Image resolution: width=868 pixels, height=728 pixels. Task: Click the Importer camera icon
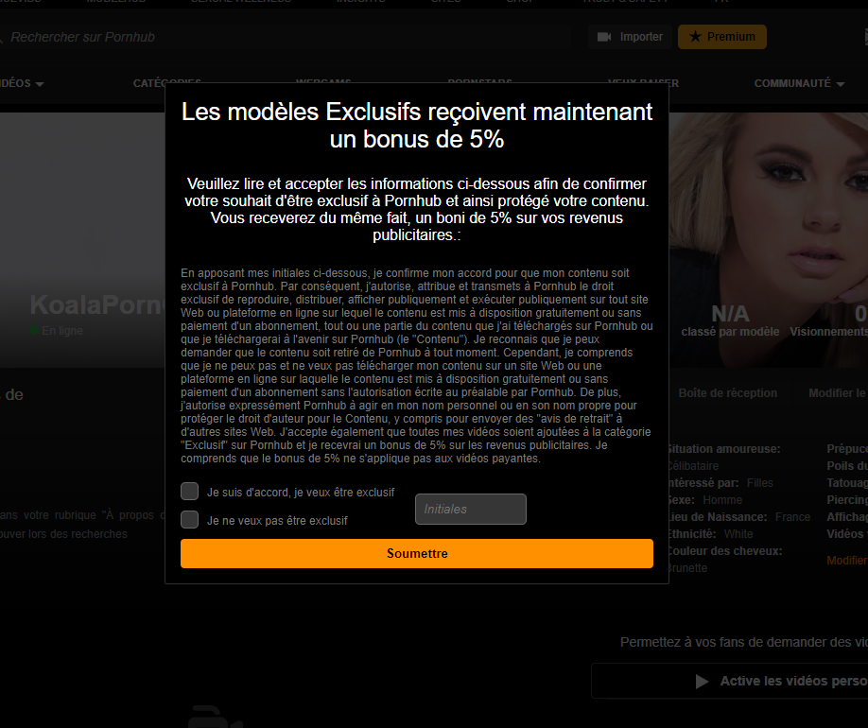[604, 37]
